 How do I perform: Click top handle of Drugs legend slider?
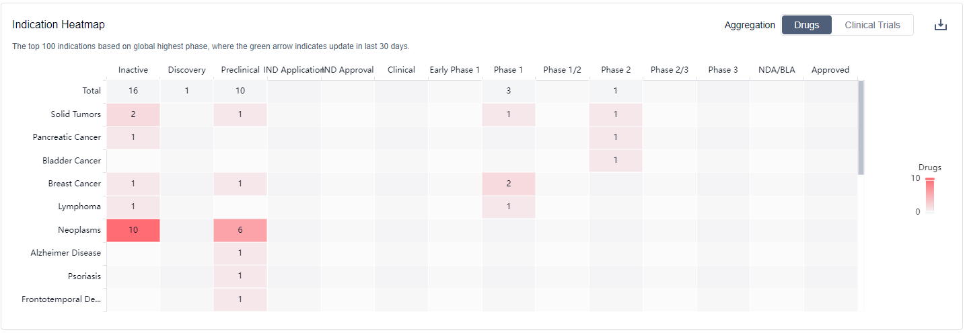click(929, 179)
